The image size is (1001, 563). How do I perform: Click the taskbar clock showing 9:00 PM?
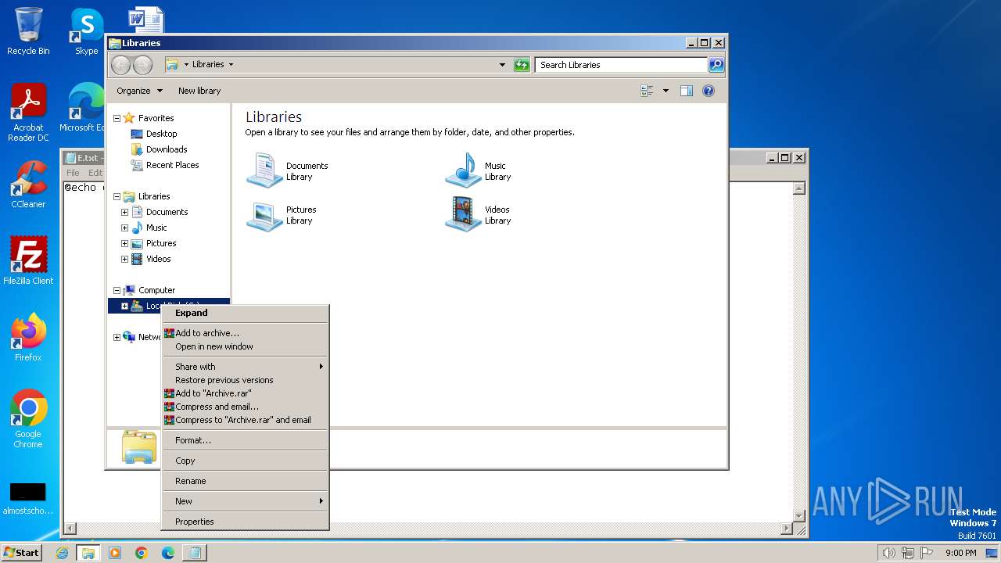(960, 553)
